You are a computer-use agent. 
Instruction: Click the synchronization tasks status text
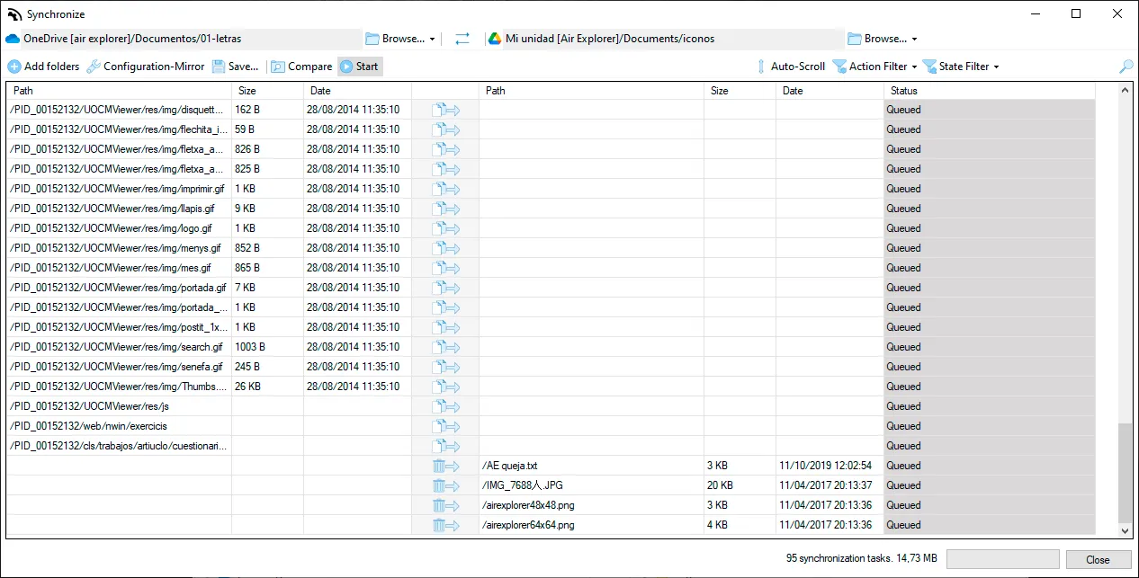point(861,559)
